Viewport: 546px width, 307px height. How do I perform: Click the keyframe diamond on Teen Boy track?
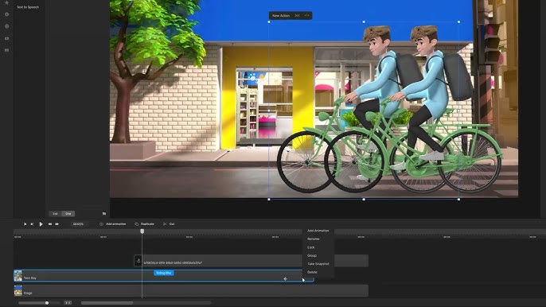285,279
